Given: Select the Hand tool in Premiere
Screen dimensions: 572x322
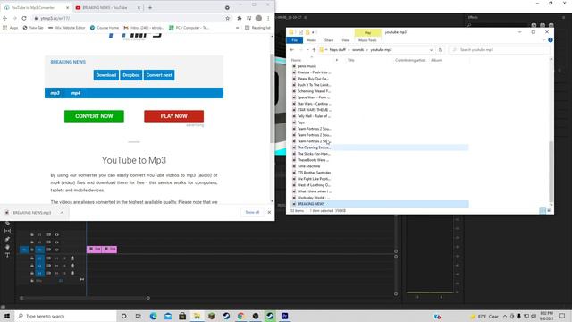Looking at the screenshot, I should tap(7, 247).
